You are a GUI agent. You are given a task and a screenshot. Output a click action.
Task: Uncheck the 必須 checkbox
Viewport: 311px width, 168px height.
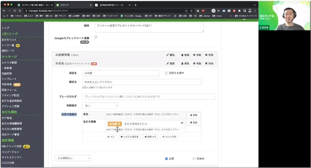(x=167, y=159)
